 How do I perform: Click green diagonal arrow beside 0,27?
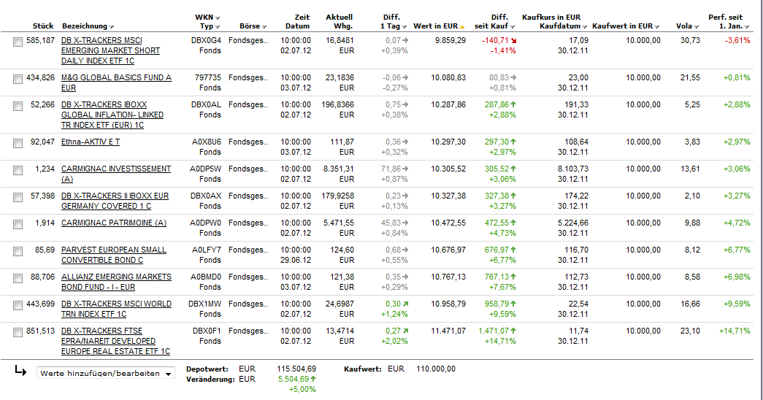click(405, 331)
